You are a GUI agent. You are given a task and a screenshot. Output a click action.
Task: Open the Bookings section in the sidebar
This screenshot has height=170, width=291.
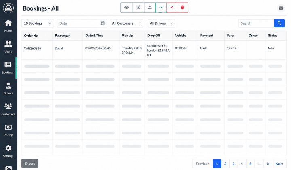pos(8,68)
